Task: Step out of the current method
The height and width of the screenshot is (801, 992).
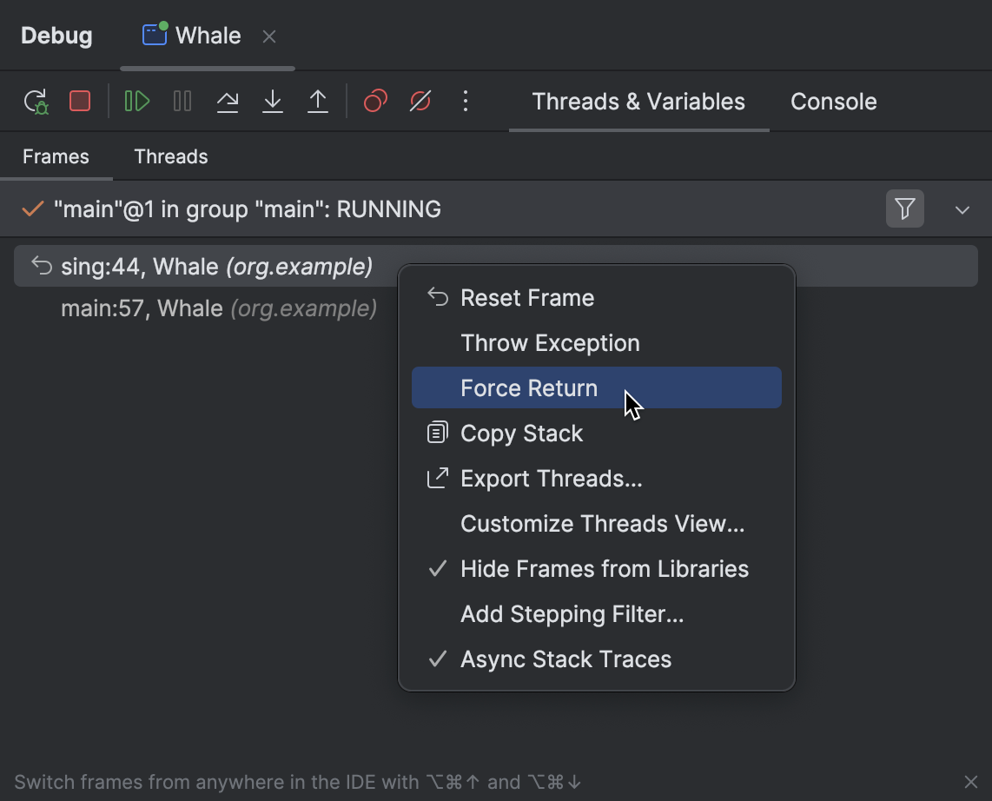Action: coord(317,102)
